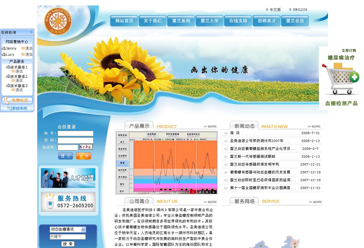Click Jenny's online status icon
Screen dimensions: 364x248
point(3,48)
